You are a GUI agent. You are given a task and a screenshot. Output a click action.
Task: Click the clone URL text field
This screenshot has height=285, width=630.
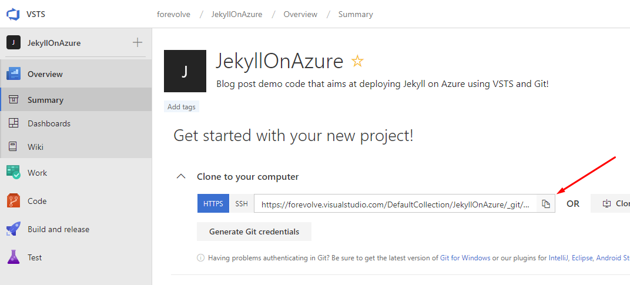[396, 204]
